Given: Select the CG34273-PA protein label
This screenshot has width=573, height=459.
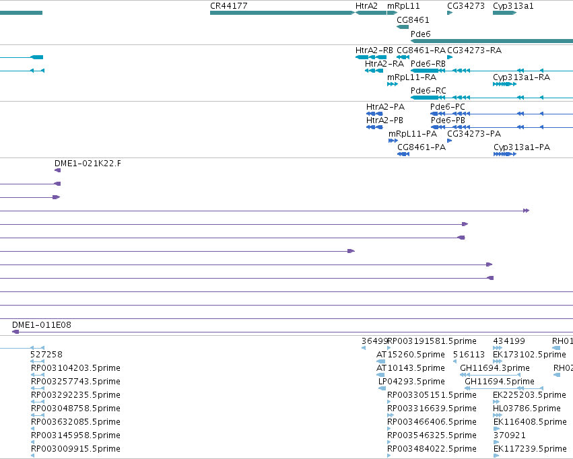Looking at the screenshot, I should (474, 134).
